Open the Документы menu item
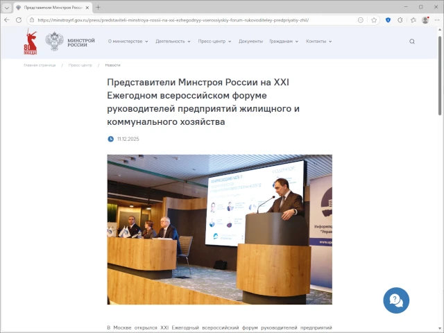This screenshot has width=444, height=333. tap(250, 42)
